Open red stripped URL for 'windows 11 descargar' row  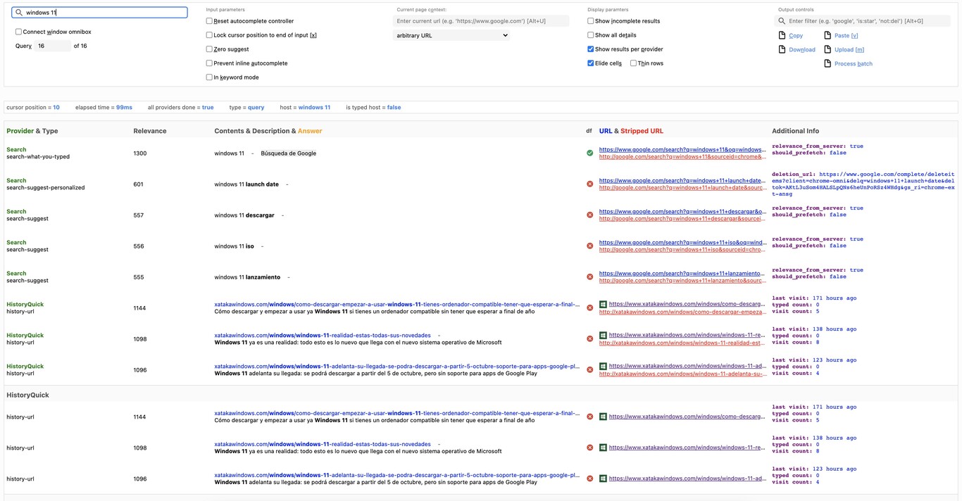click(682, 219)
